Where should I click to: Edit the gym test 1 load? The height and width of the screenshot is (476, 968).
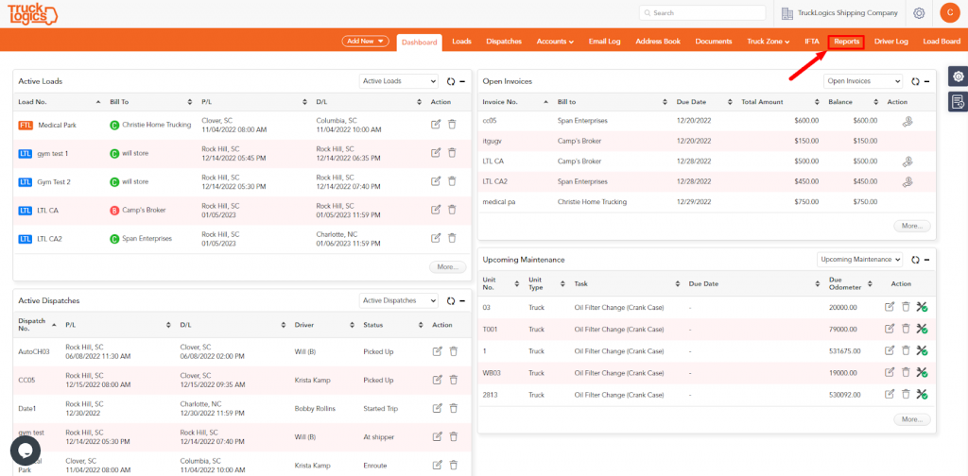436,153
